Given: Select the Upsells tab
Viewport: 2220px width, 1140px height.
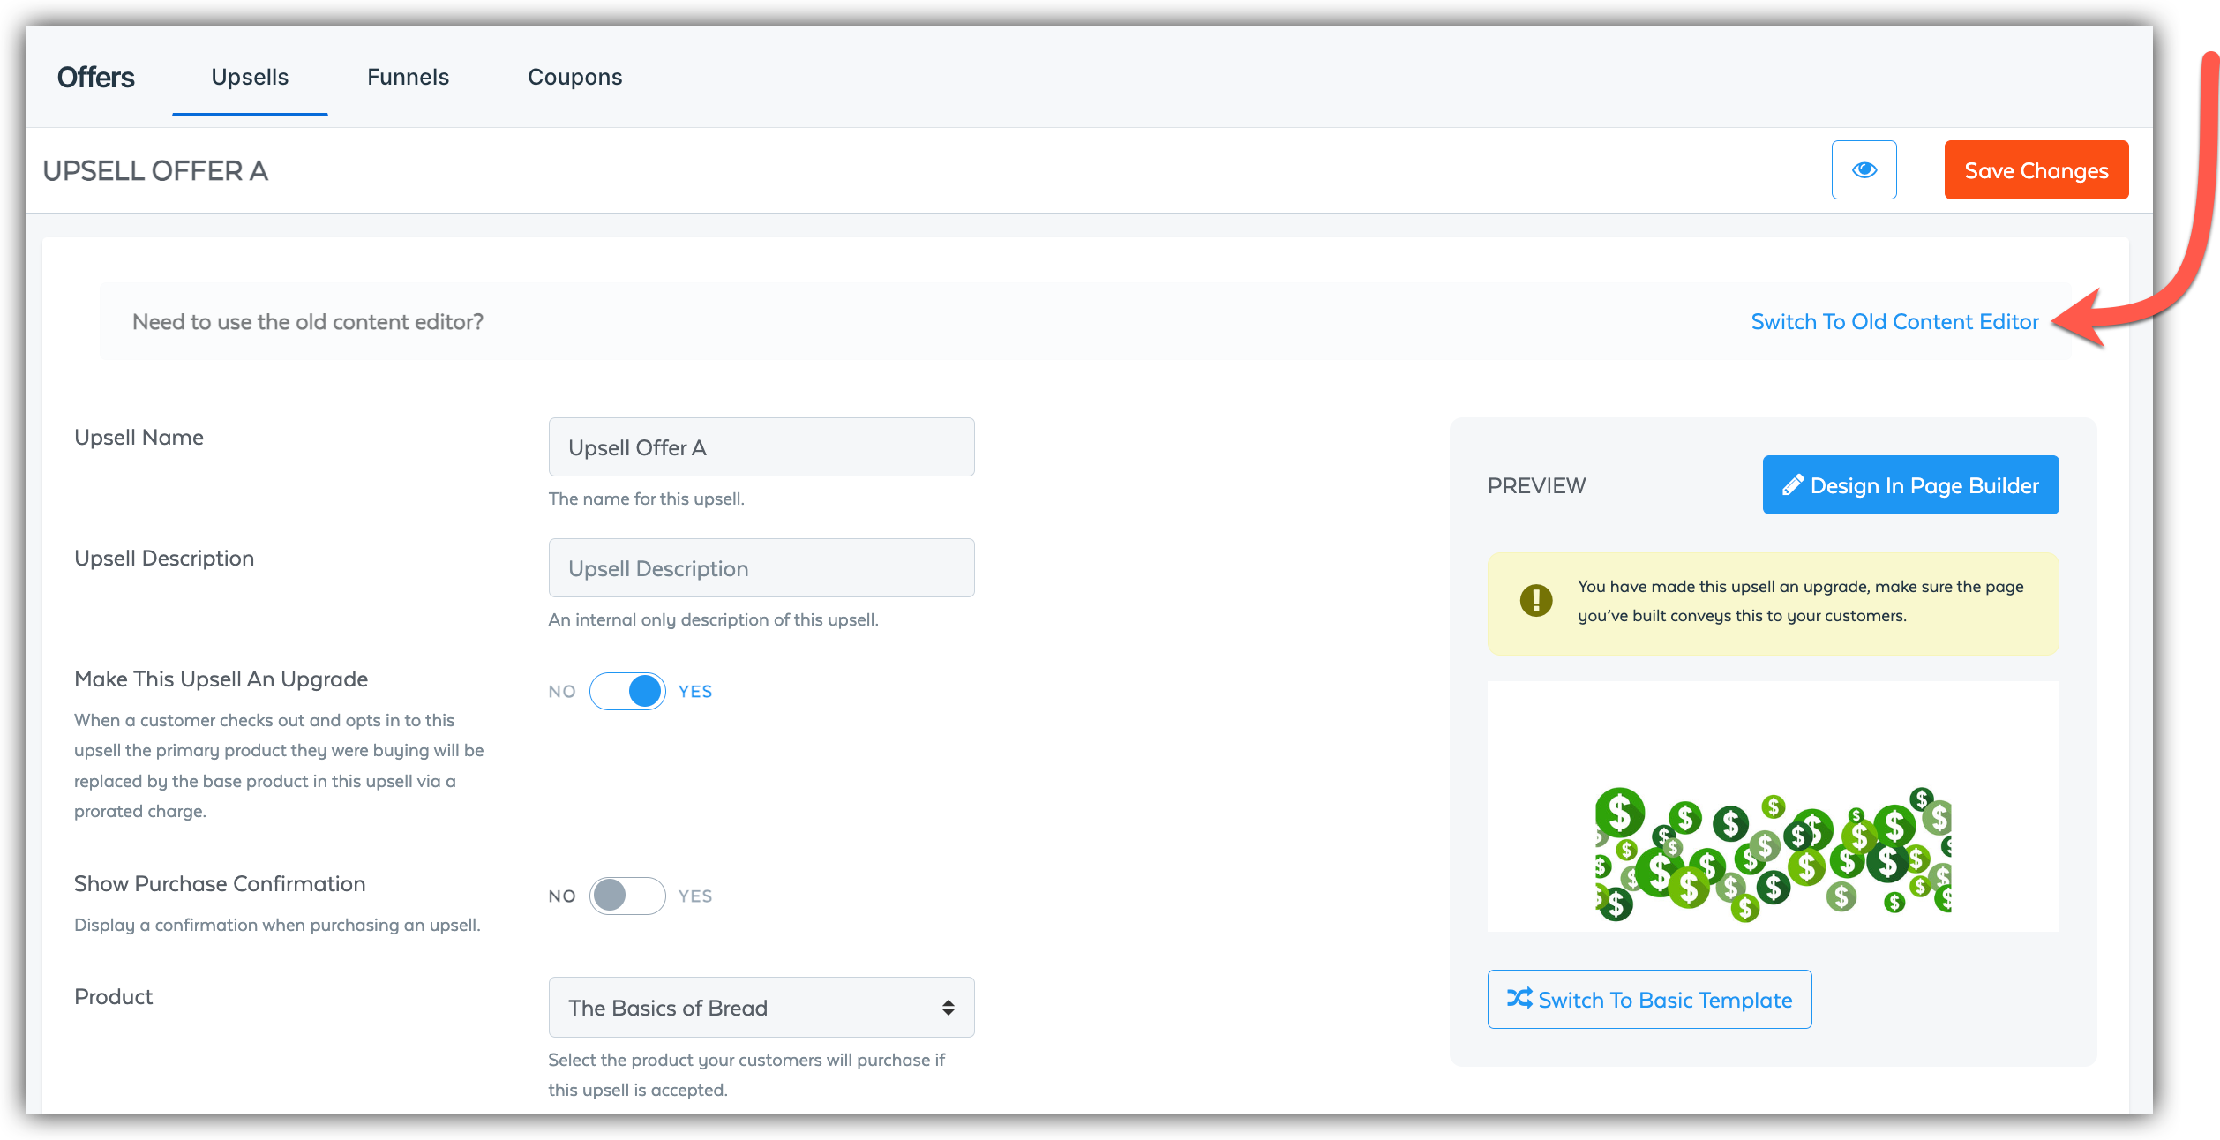Looking at the screenshot, I should (x=250, y=78).
